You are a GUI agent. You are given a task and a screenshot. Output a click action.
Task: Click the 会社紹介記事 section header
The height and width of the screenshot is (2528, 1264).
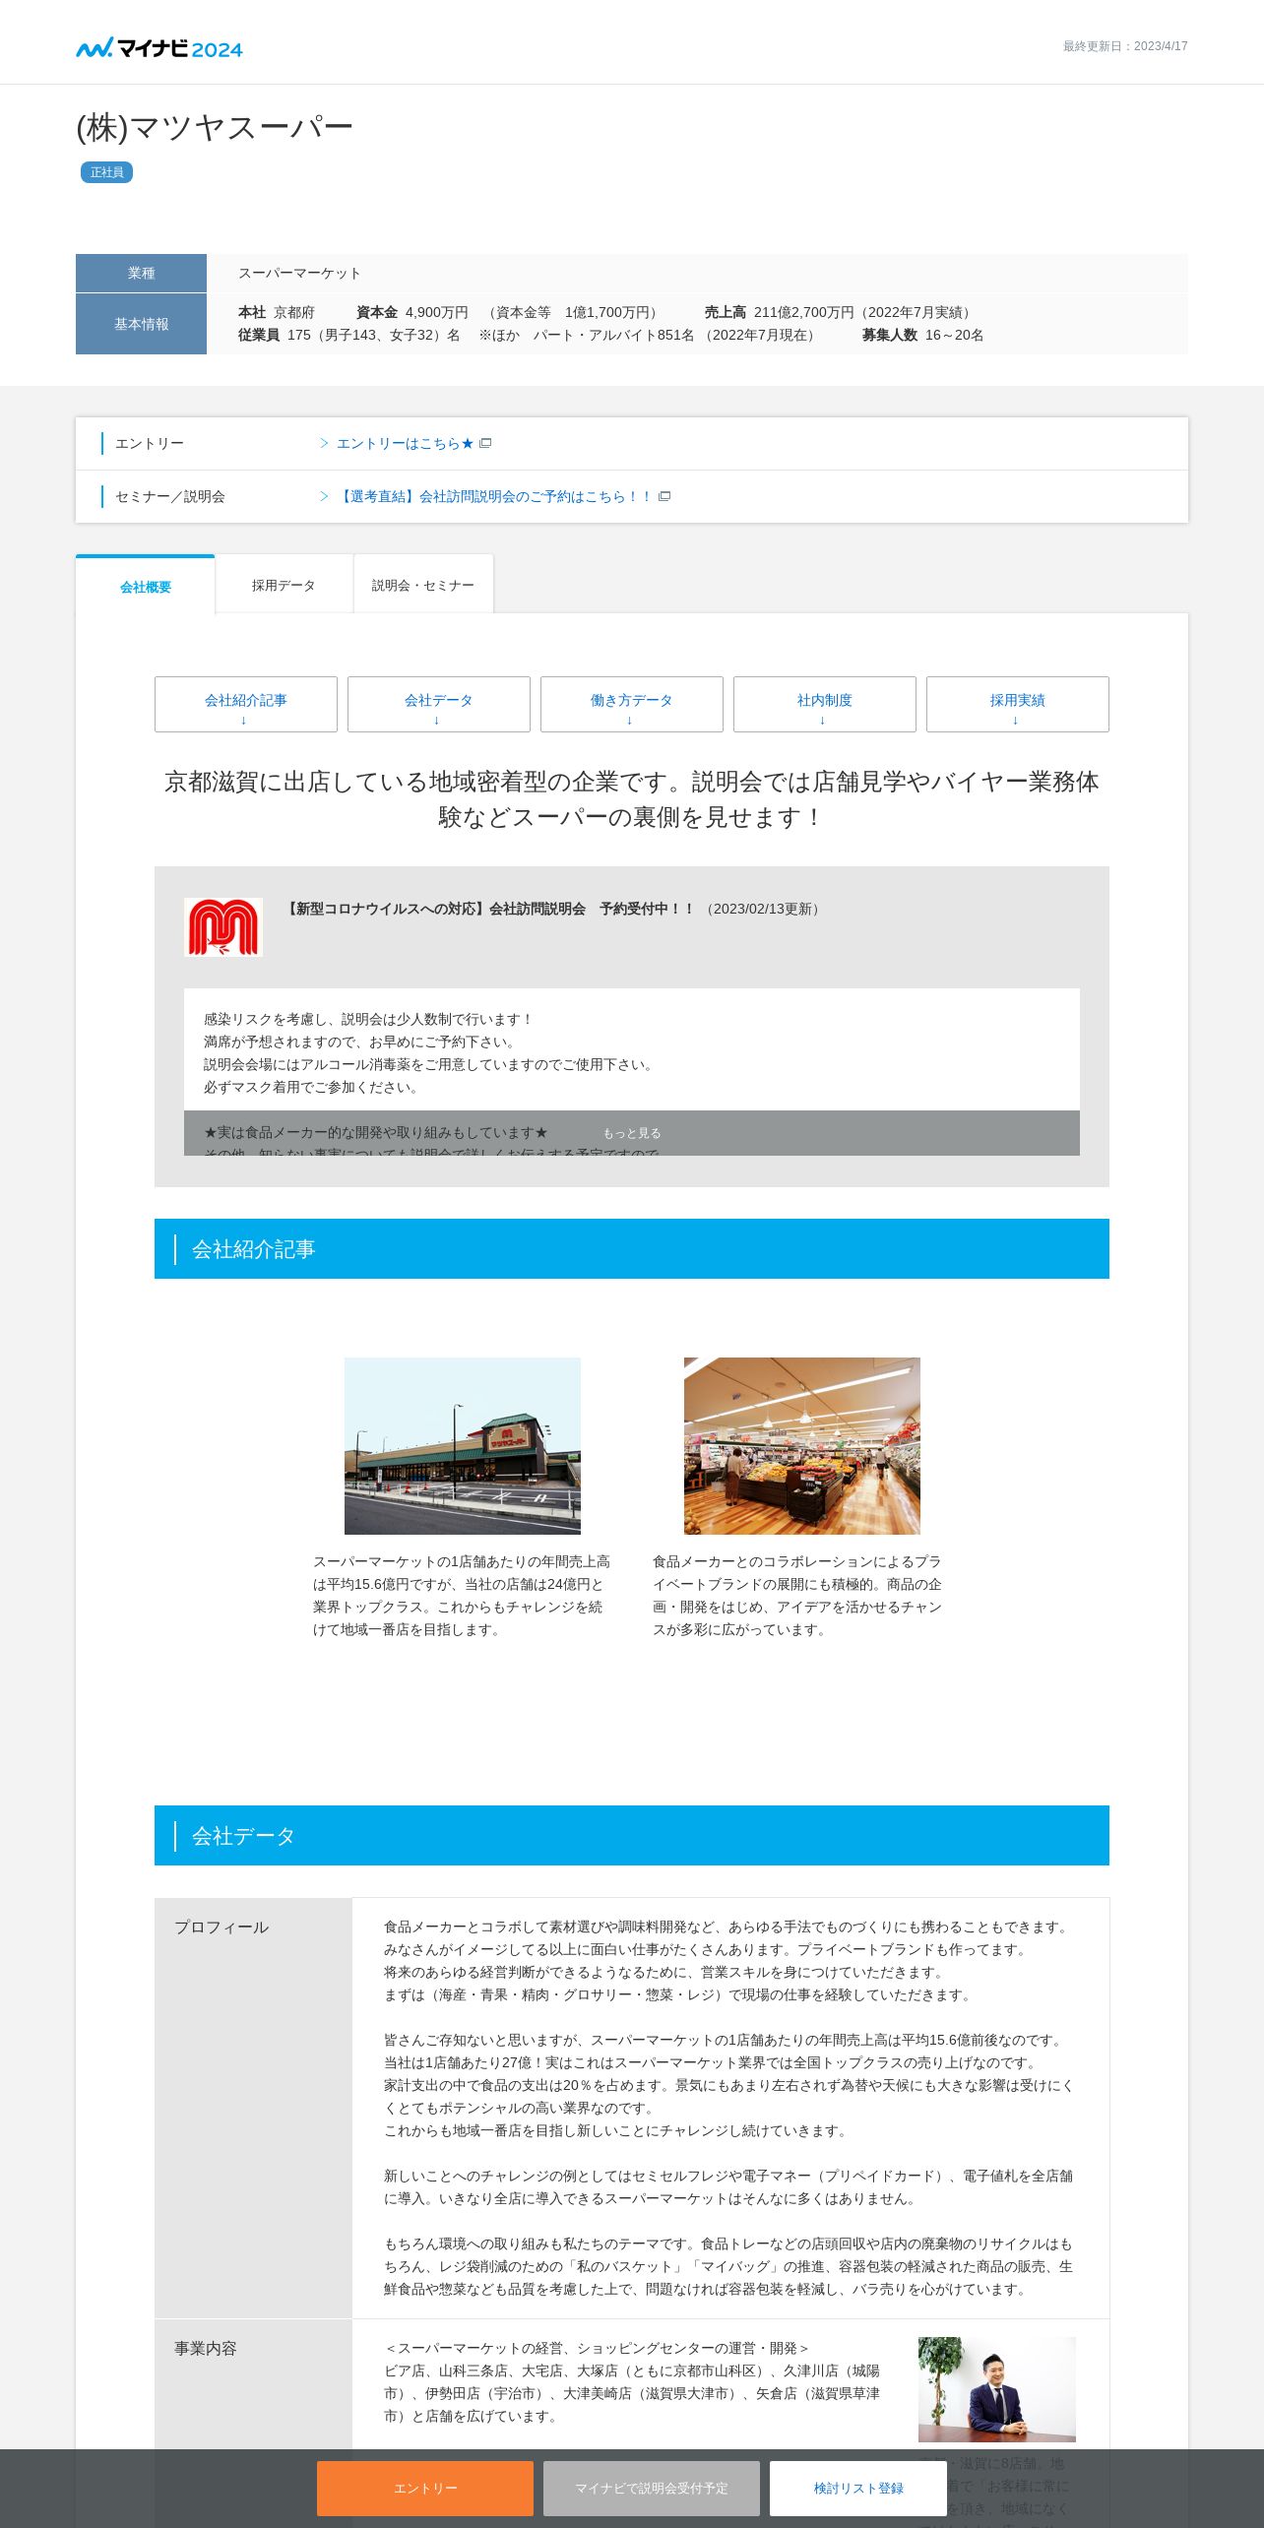[632, 1248]
